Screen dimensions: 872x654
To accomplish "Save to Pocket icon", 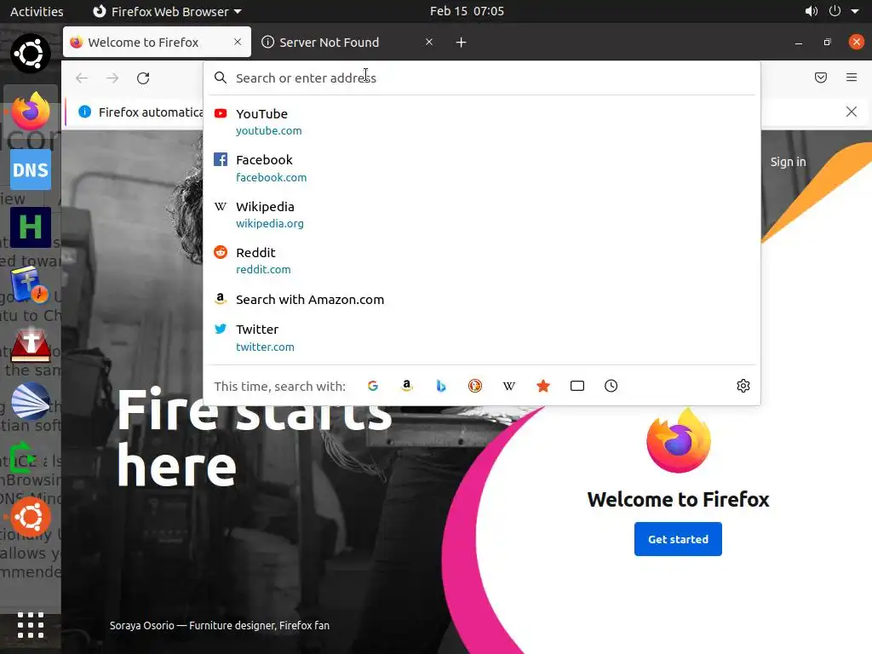I will pos(821,77).
